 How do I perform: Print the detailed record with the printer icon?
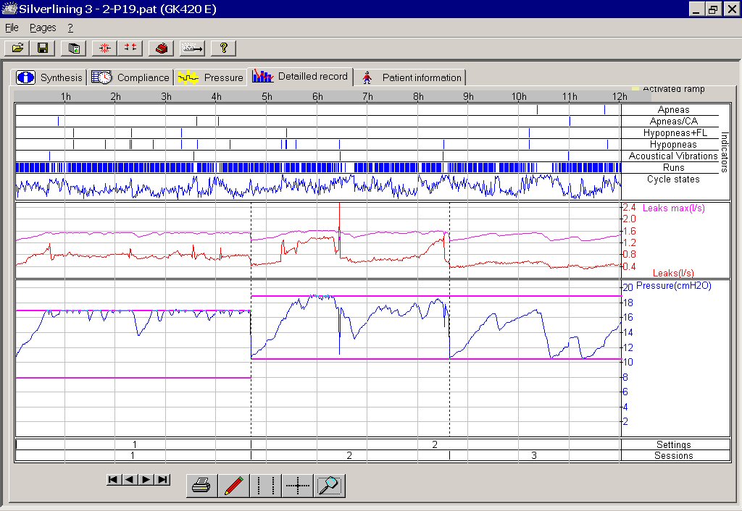point(202,486)
